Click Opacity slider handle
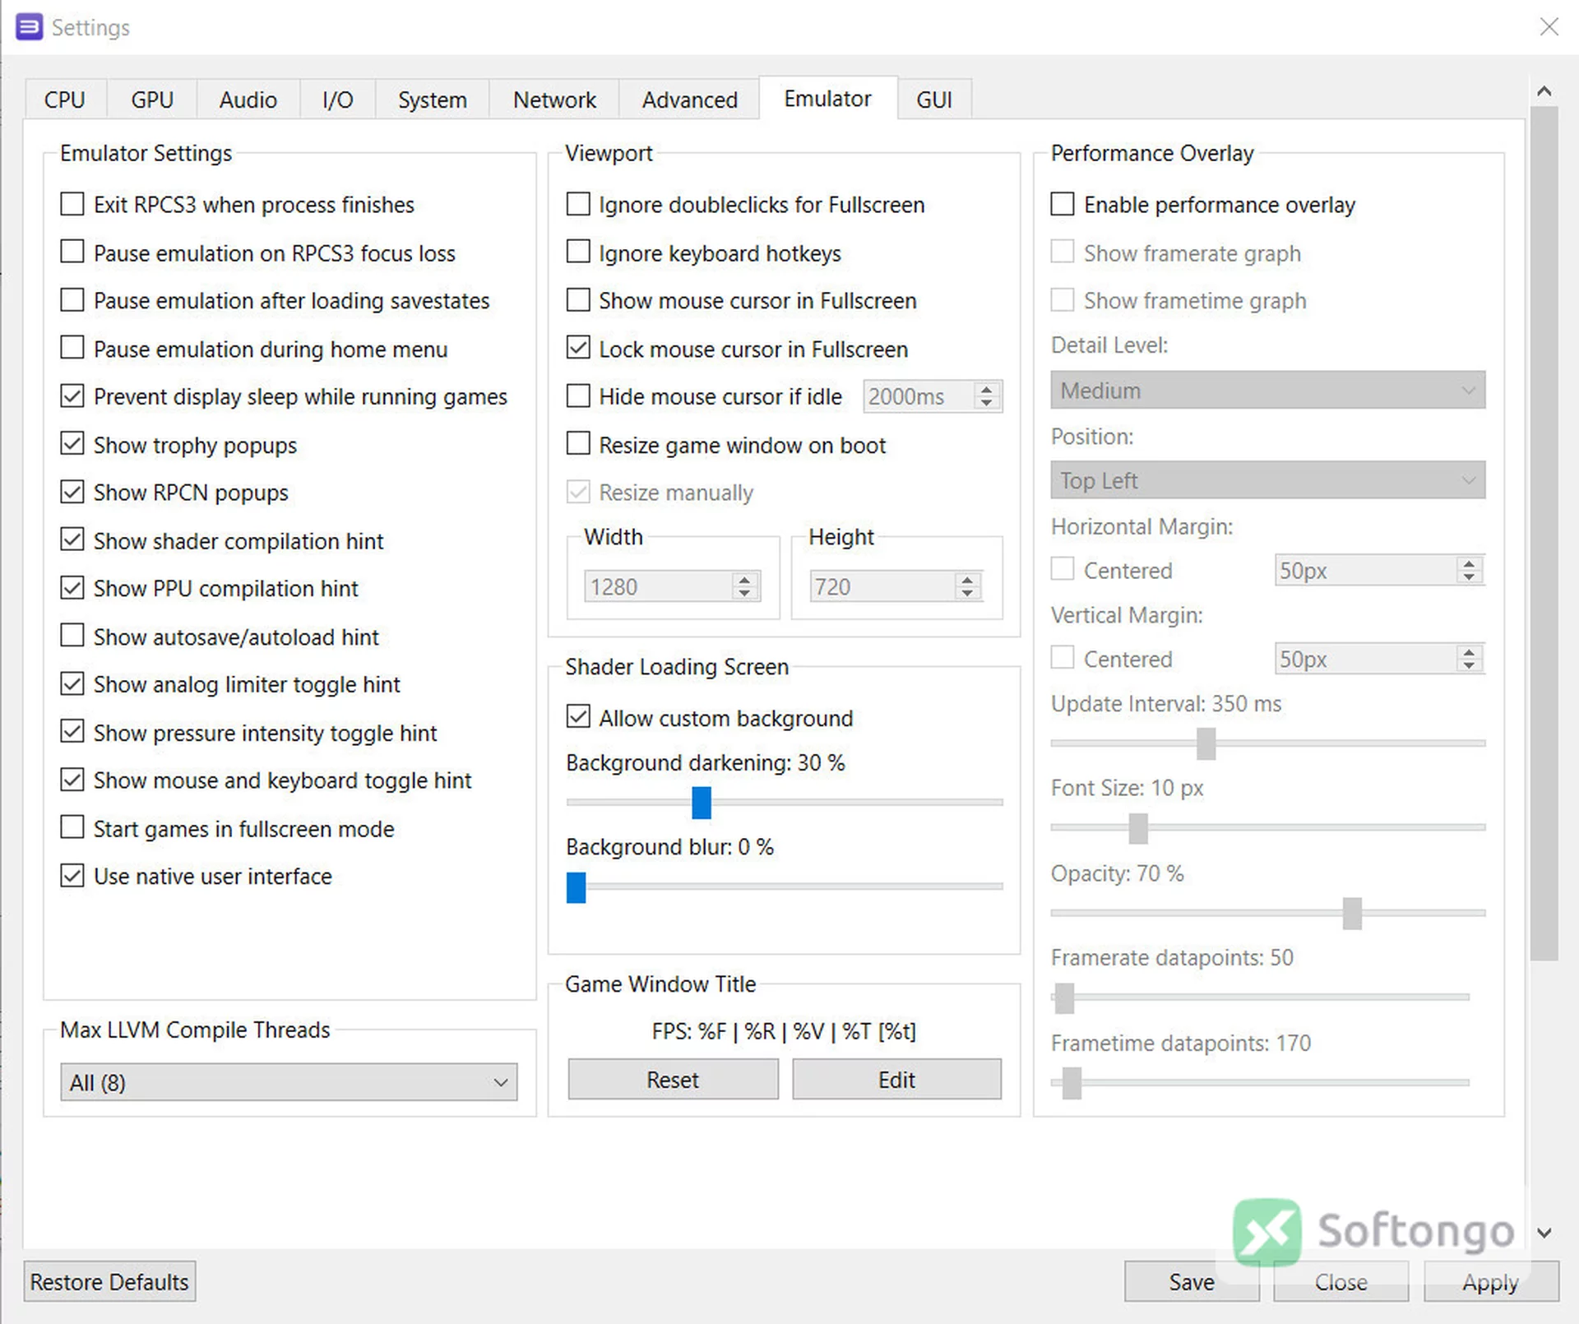 [1352, 913]
